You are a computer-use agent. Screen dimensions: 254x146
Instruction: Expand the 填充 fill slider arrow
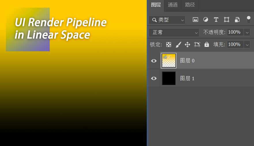pyautogui.click(x=247, y=45)
